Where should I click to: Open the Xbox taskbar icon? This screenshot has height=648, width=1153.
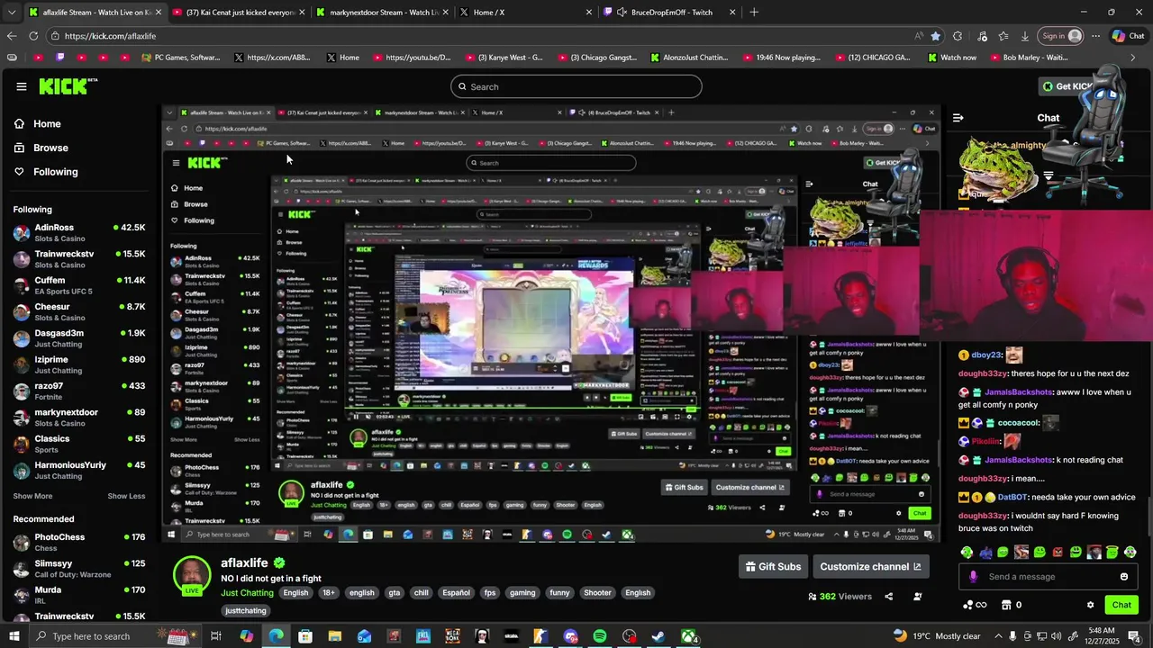(x=688, y=636)
